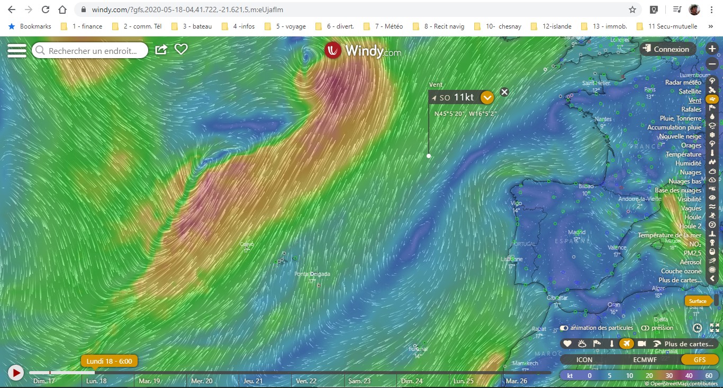
Task: Click the Aérosol layer icon
Action: point(712,262)
